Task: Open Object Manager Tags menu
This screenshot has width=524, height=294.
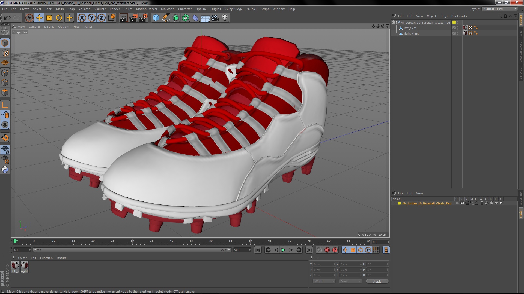Action: click(444, 16)
